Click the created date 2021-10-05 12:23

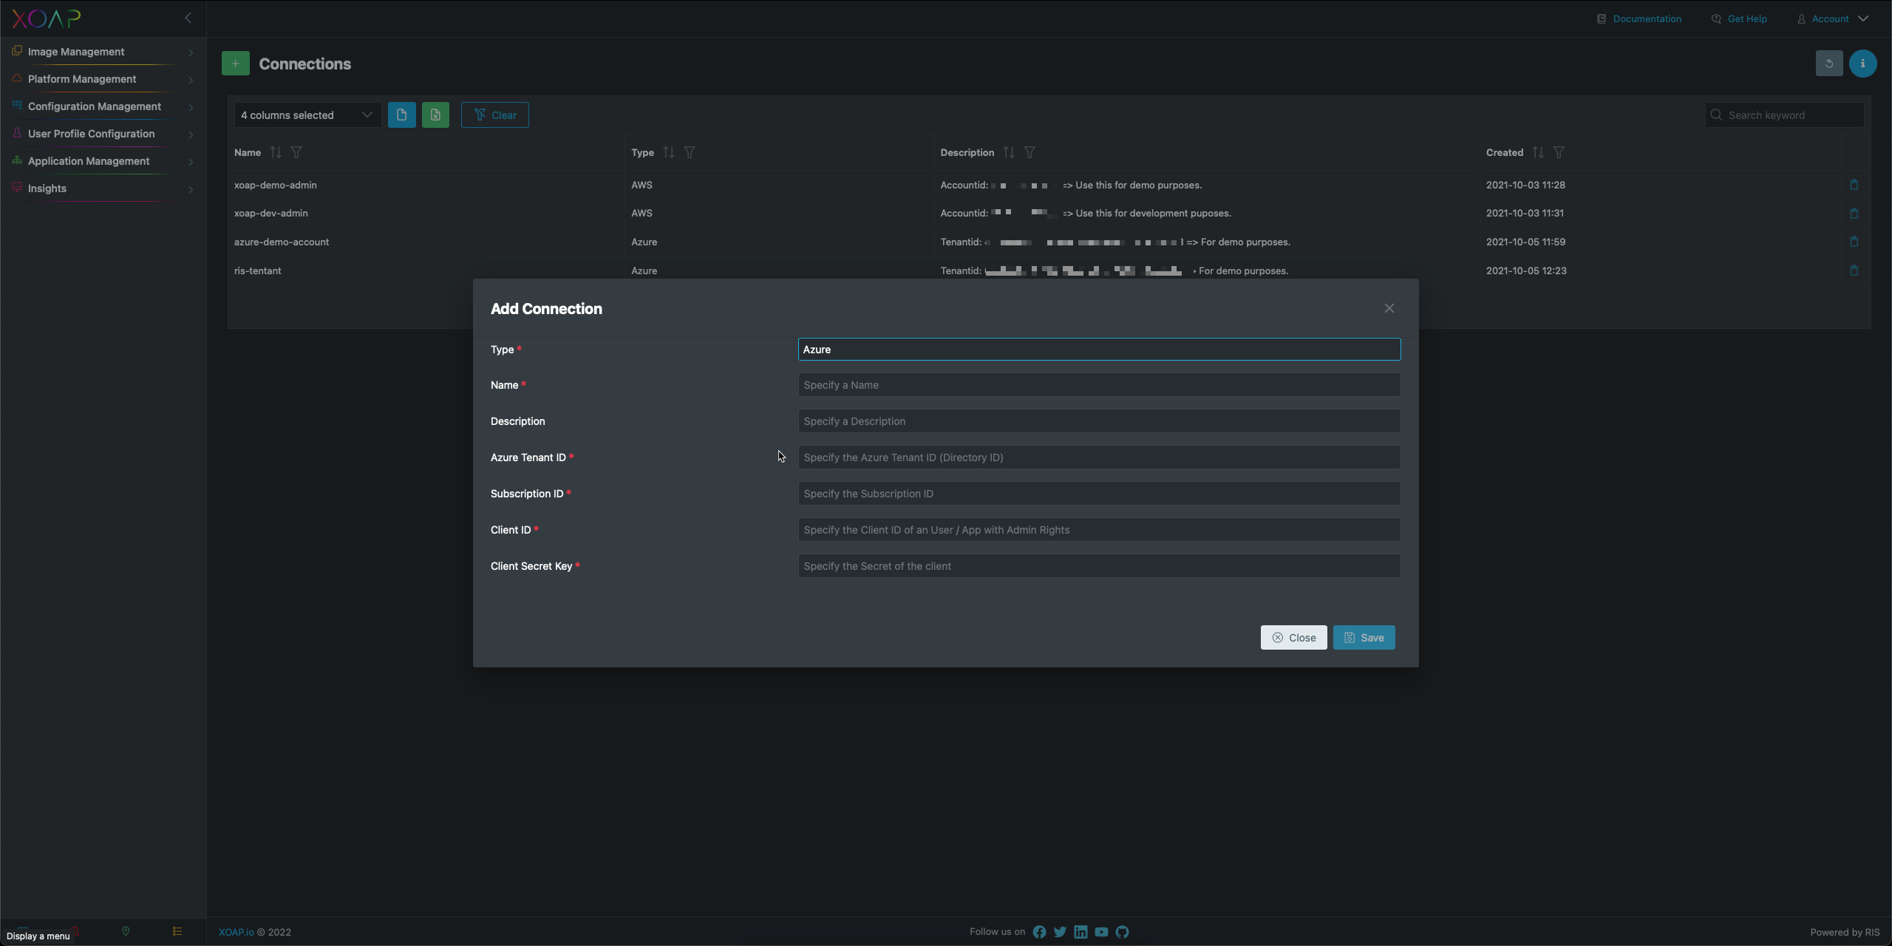1526,270
